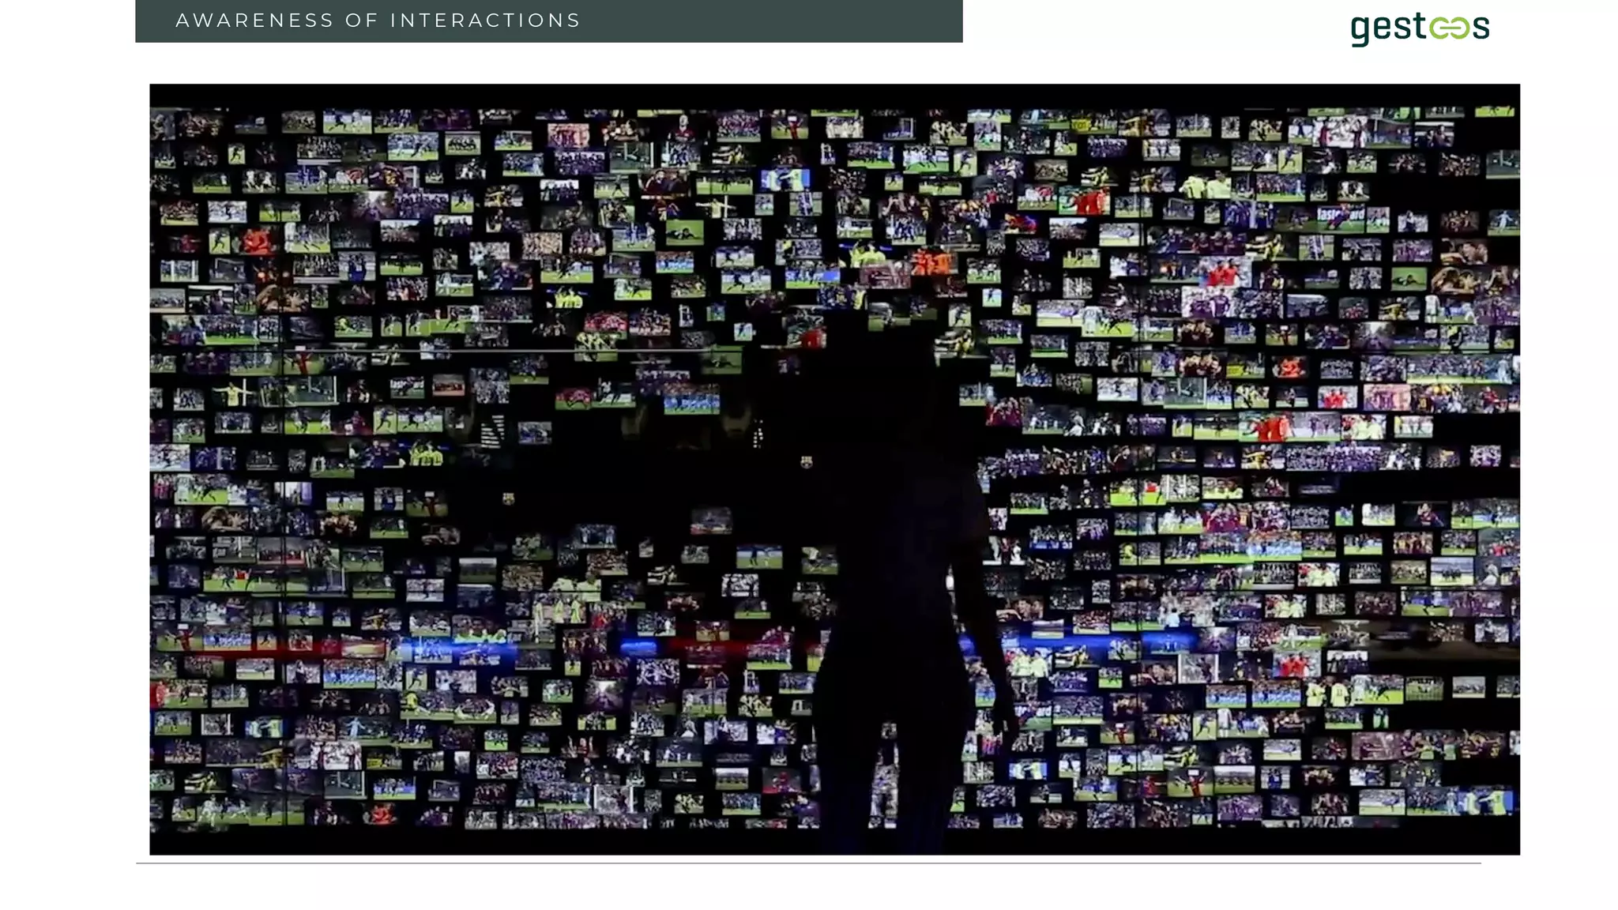1618x910 pixels.
Task: Click the glowing blue streak left of the silhouette
Action: (x=458, y=649)
